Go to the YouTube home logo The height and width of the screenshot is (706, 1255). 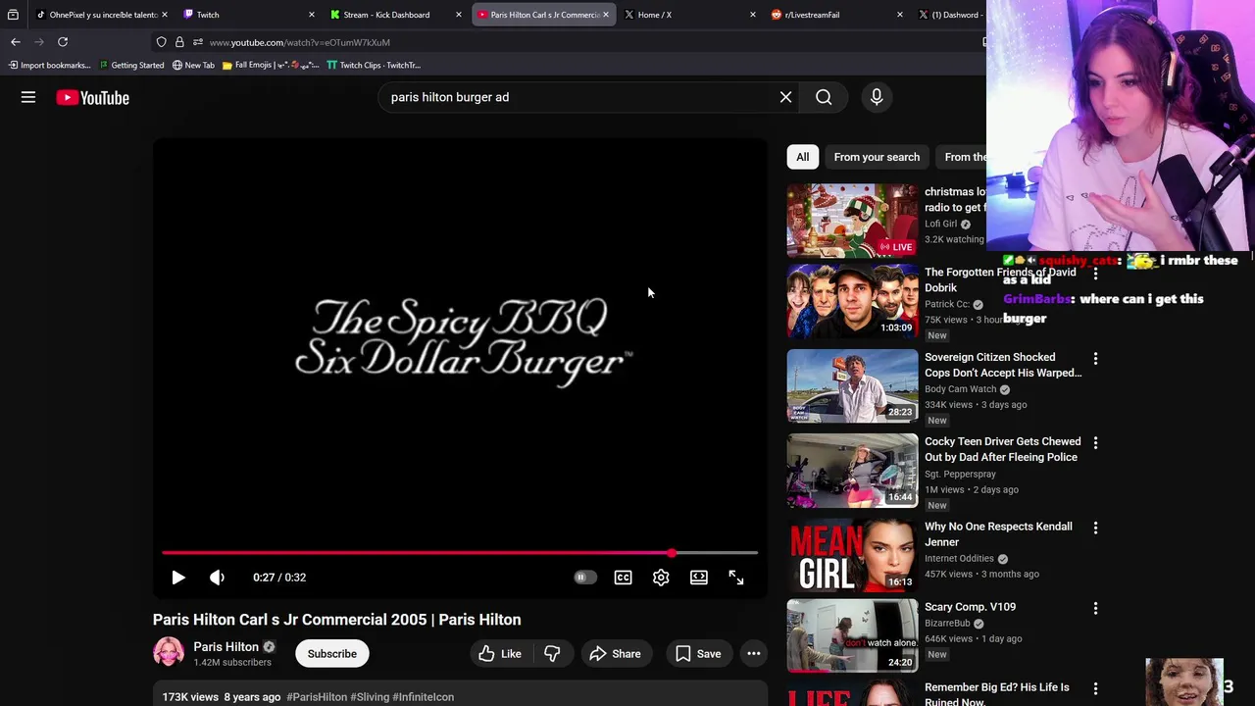coord(92,97)
